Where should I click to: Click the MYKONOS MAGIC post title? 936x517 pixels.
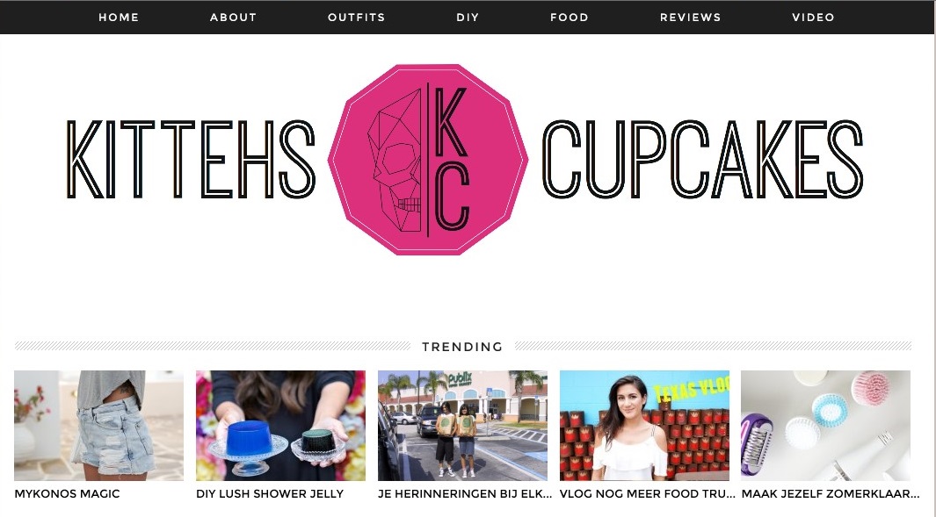pos(67,494)
